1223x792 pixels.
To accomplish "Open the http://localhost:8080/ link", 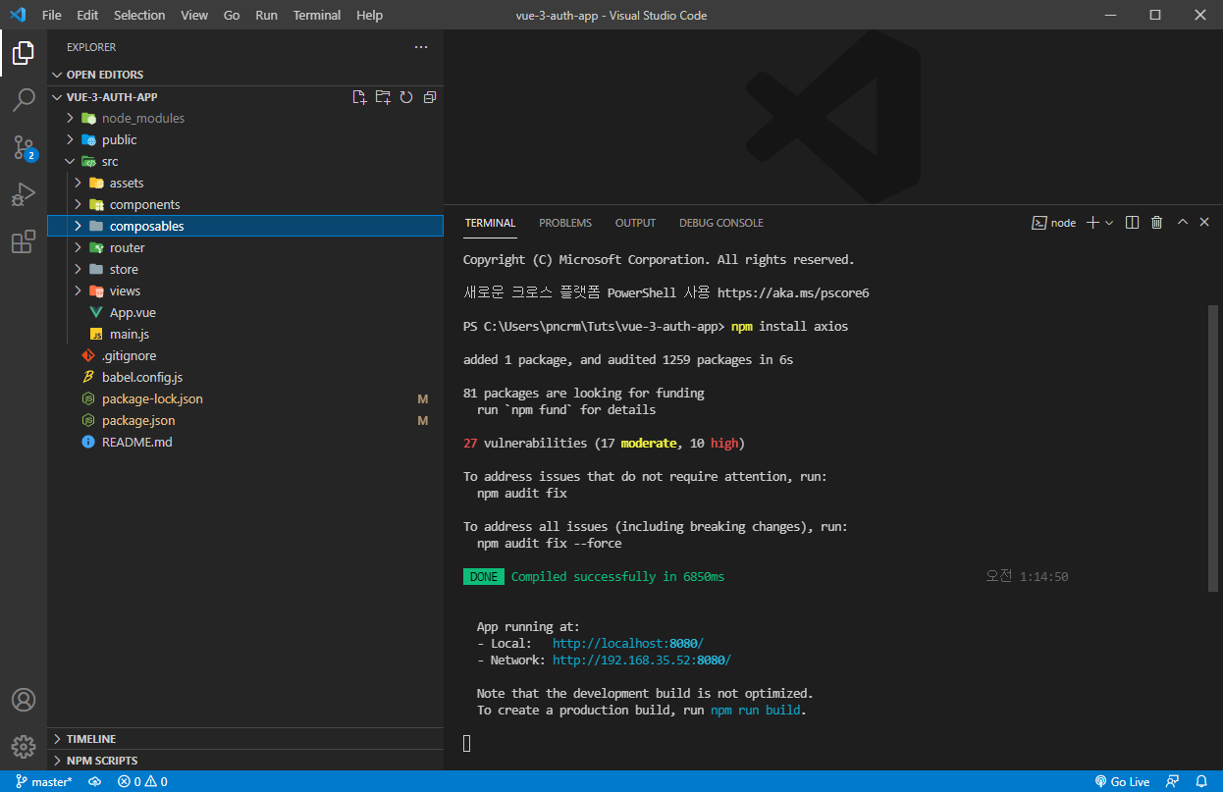I will tap(628, 643).
